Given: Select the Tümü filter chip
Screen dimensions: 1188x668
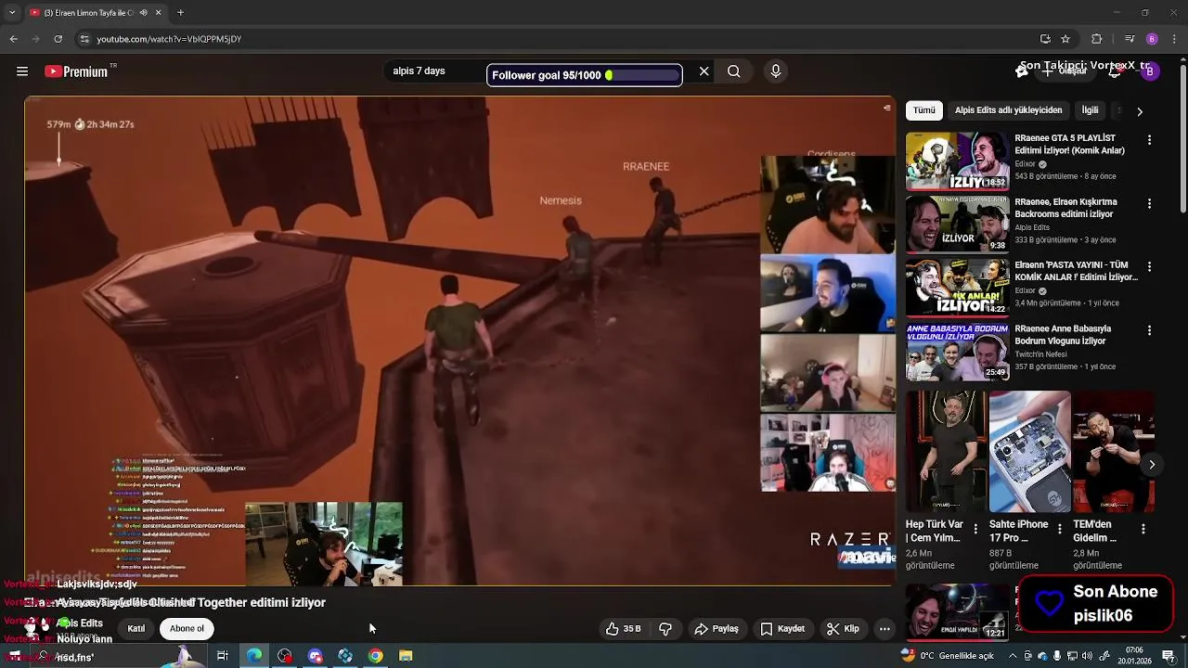Looking at the screenshot, I should click(924, 110).
